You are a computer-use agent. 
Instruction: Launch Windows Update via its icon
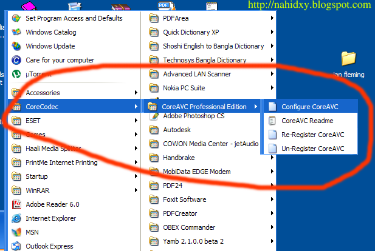click(x=16, y=46)
